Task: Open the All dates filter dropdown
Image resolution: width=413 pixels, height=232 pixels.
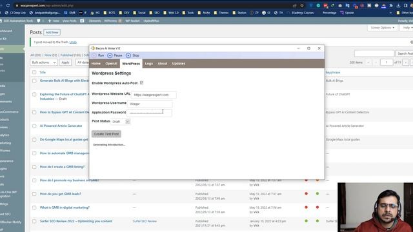Action: pyautogui.click(x=83, y=63)
